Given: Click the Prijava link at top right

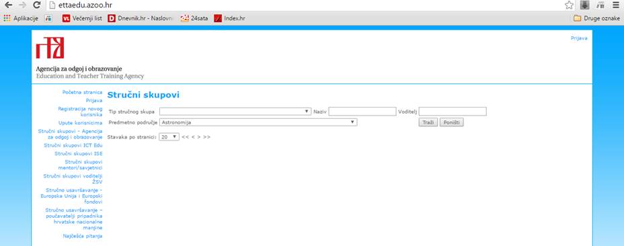Looking at the screenshot, I should tap(579, 38).
